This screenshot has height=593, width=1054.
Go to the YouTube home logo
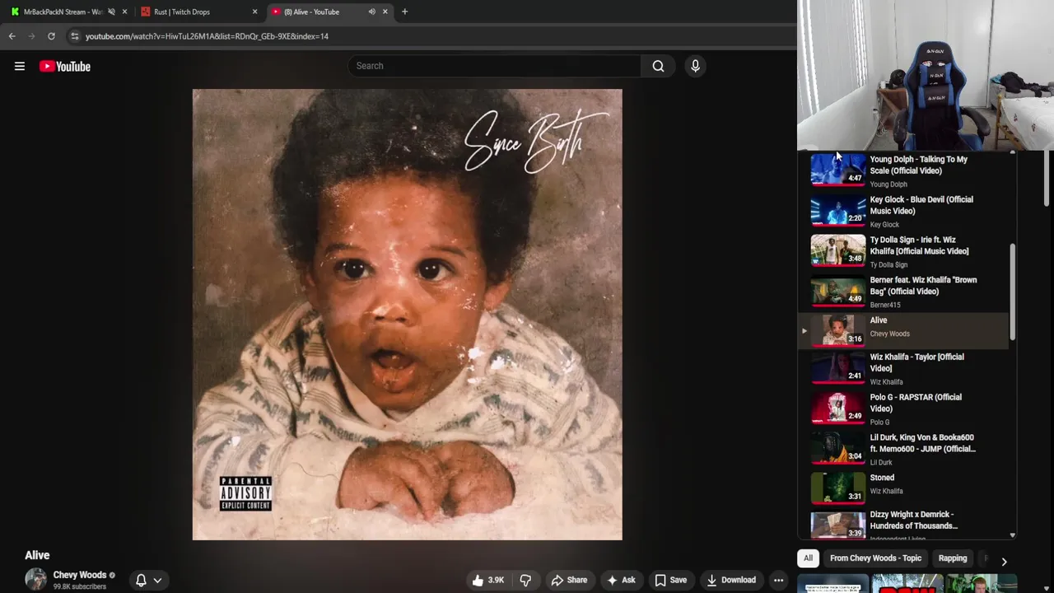tap(64, 66)
